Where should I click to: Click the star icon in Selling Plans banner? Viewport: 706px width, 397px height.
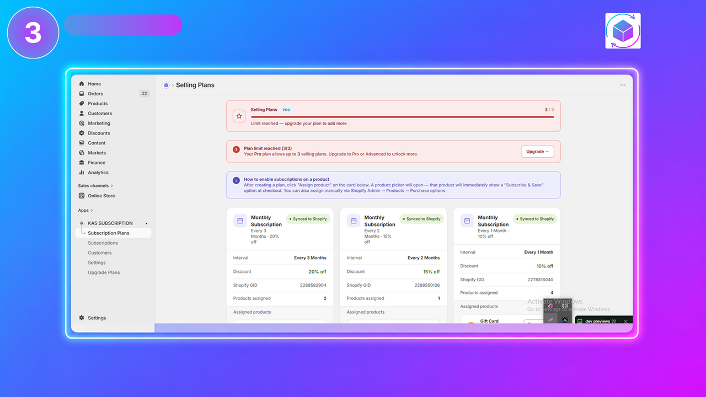pos(239,116)
